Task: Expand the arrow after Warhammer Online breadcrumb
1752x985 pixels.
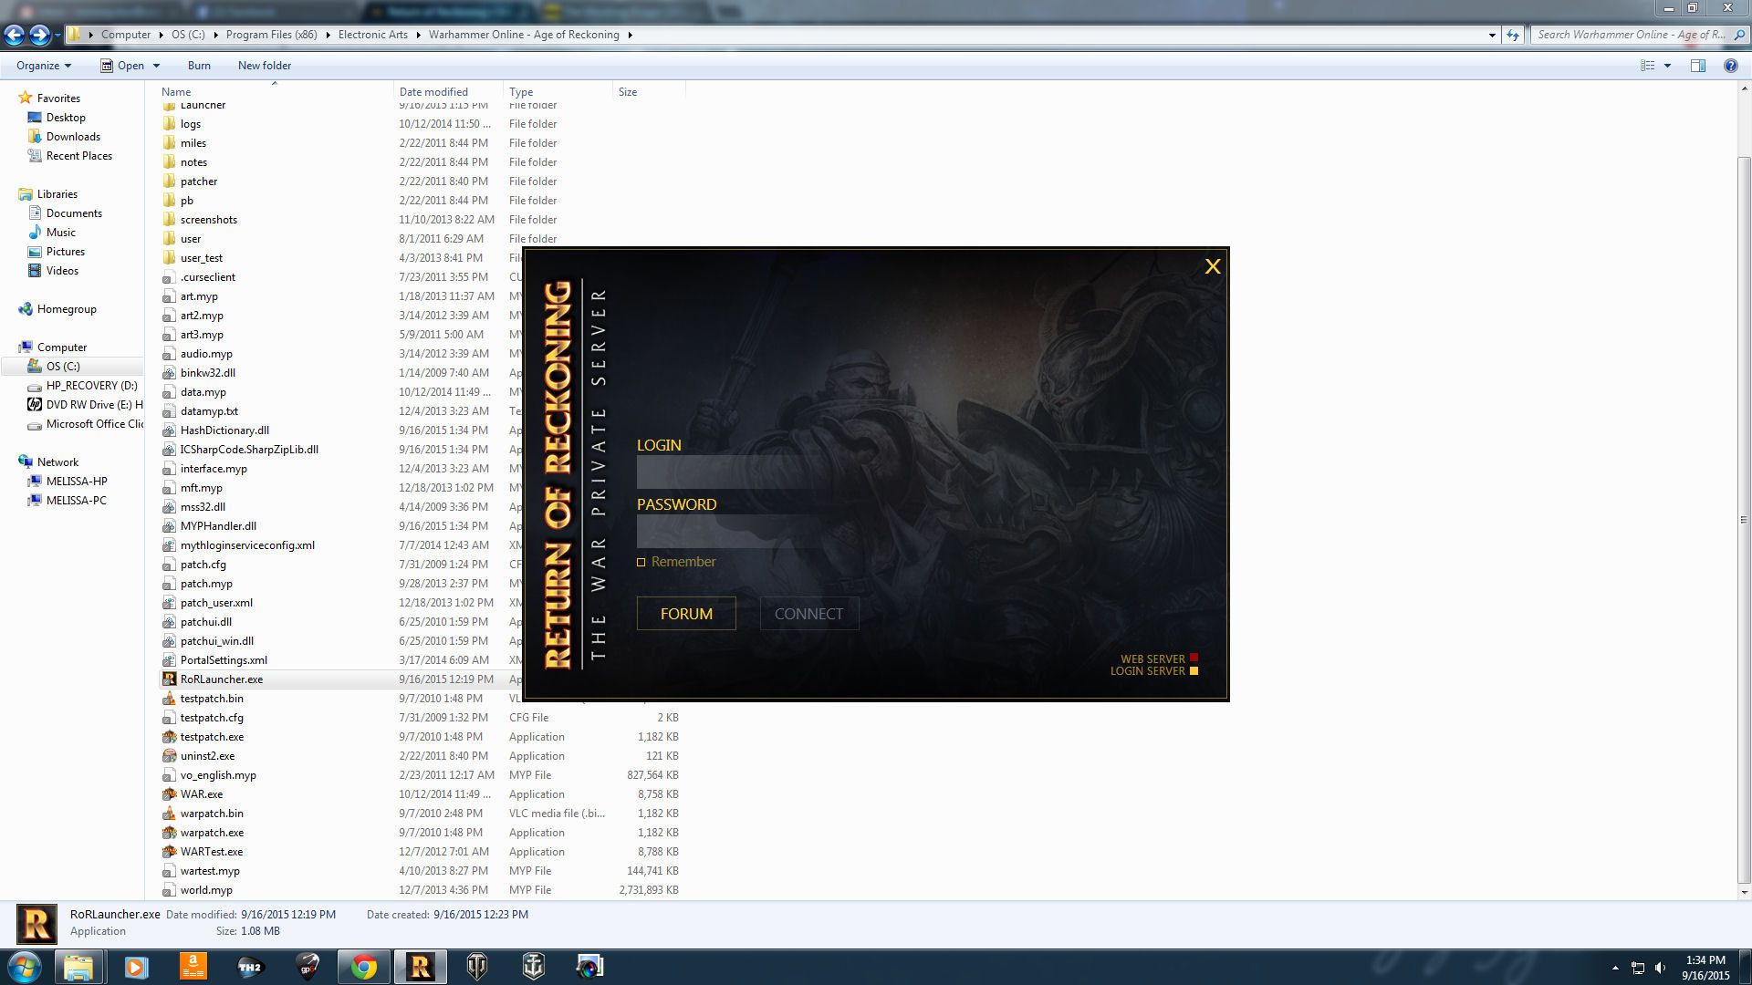Action: 631,35
